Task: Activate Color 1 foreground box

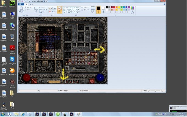Action: pyautogui.click(x=98, y=10)
